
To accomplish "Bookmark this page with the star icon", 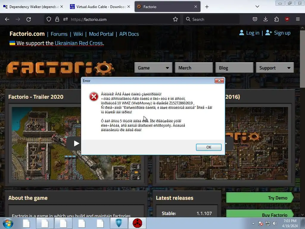I will (x=175, y=19).
